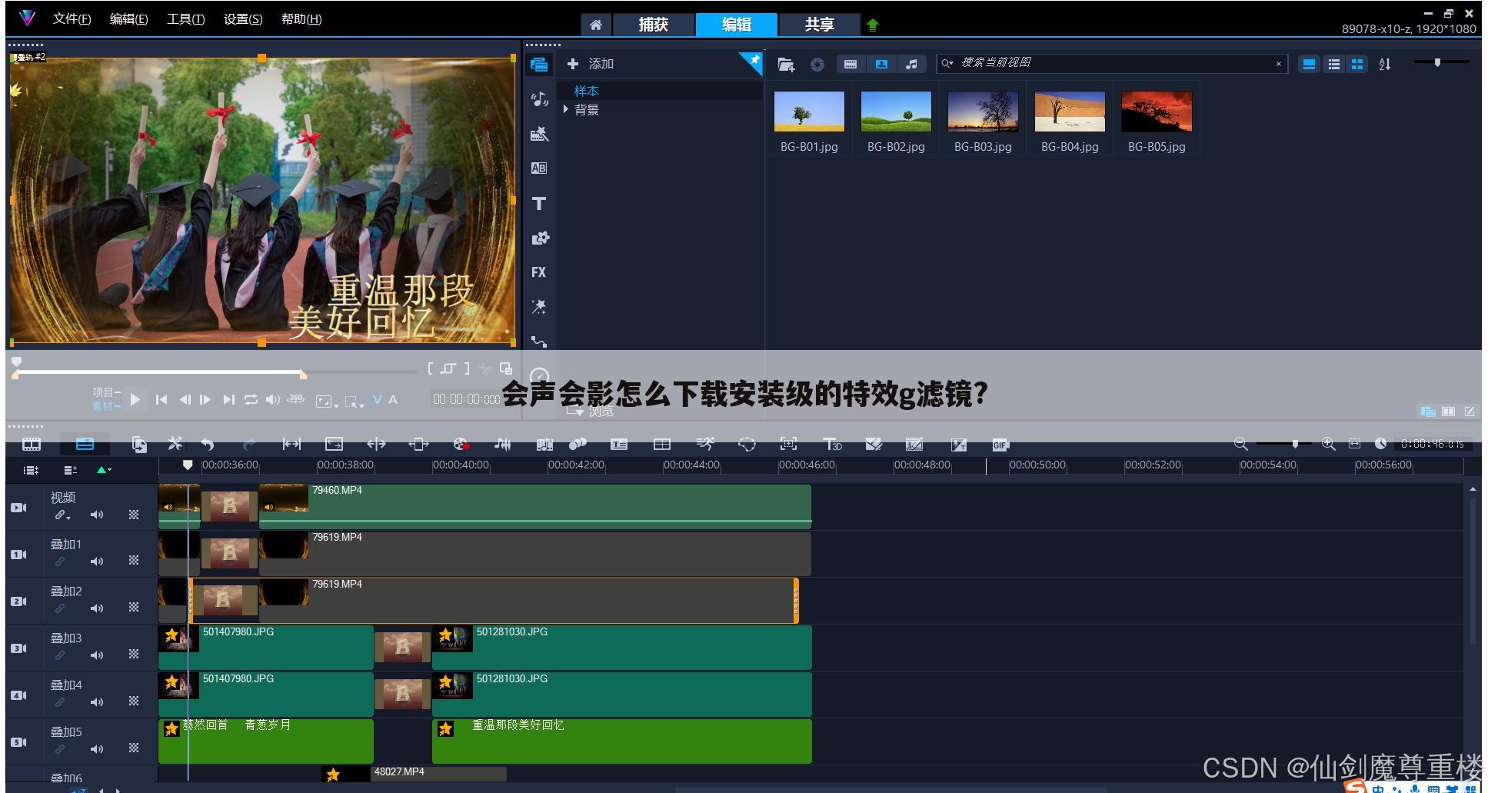The width and height of the screenshot is (1488, 793).
Task: Switch to the 捕获 tab
Action: [653, 25]
